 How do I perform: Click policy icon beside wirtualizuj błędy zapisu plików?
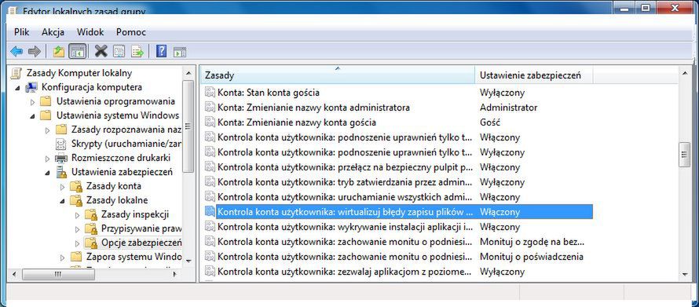pyautogui.click(x=210, y=212)
